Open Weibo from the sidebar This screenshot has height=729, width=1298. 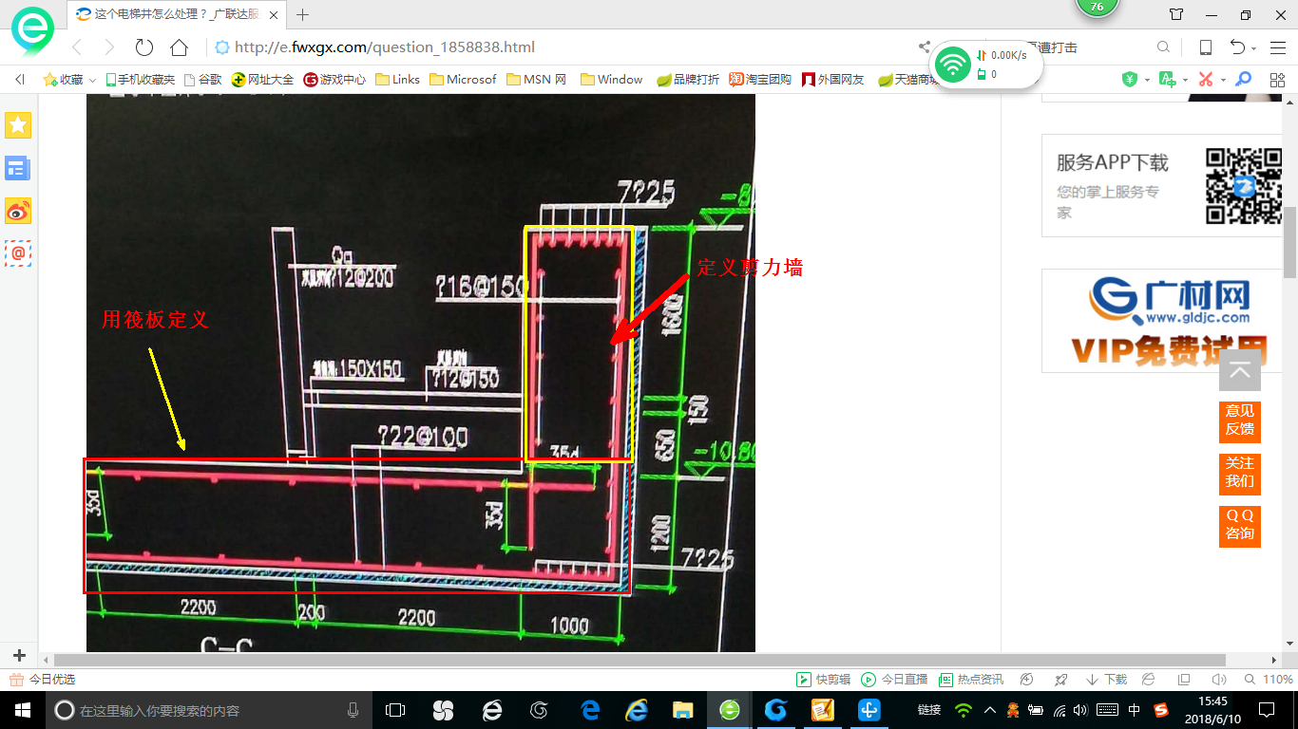click(x=18, y=211)
